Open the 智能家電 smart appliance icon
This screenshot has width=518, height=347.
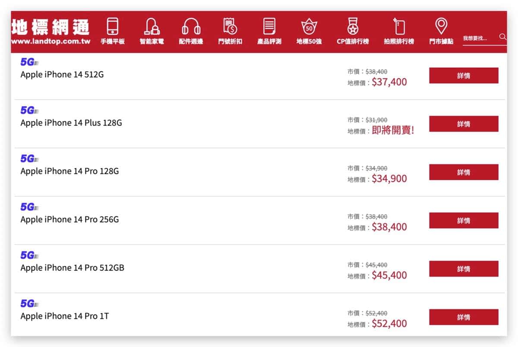pyautogui.click(x=152, y=27)
